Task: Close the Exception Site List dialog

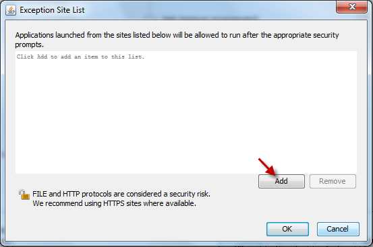Action: (351, 7)
